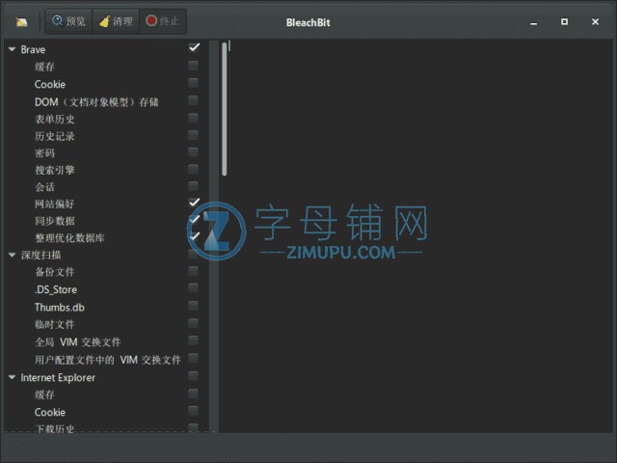Toggle the Internet Explorer group checkbox
The height and width of the screenshot is (463, 617).
pyautogui.click(x=193, y=376)
